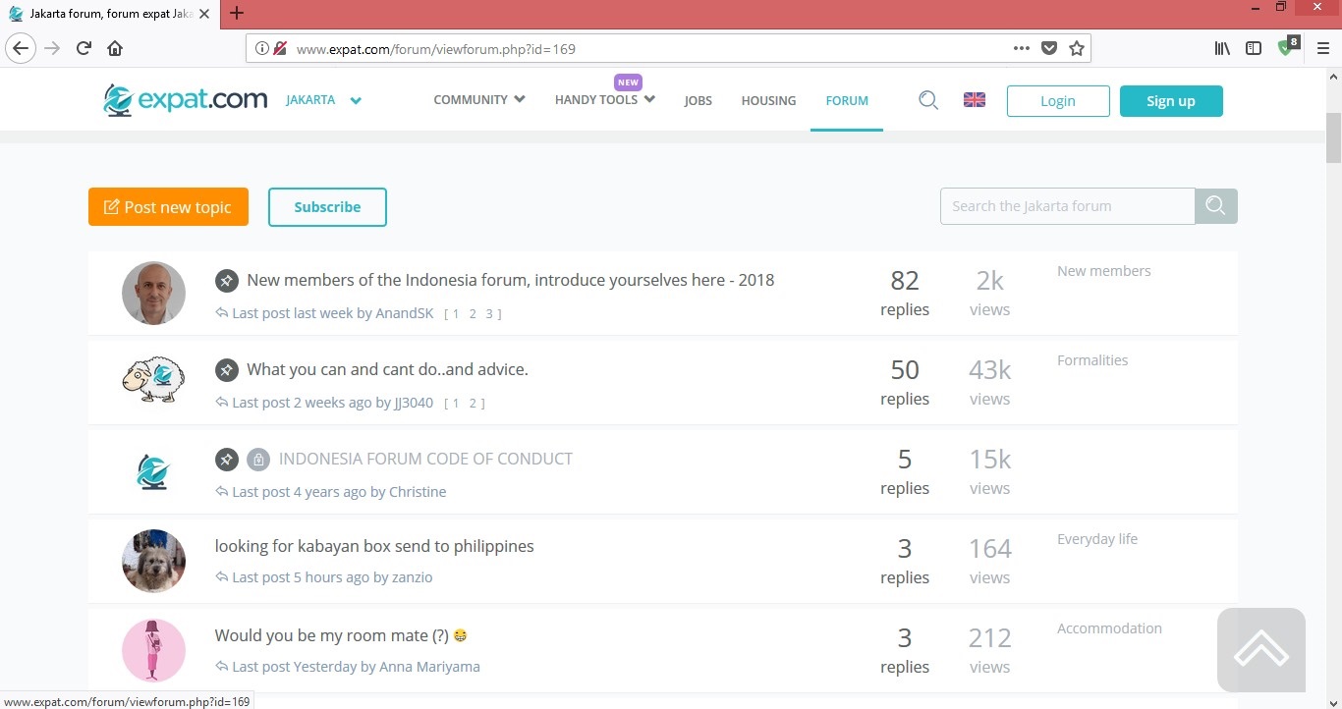Select the Housing menu item
Screen dimensions: 1342x709
[768, 100]
